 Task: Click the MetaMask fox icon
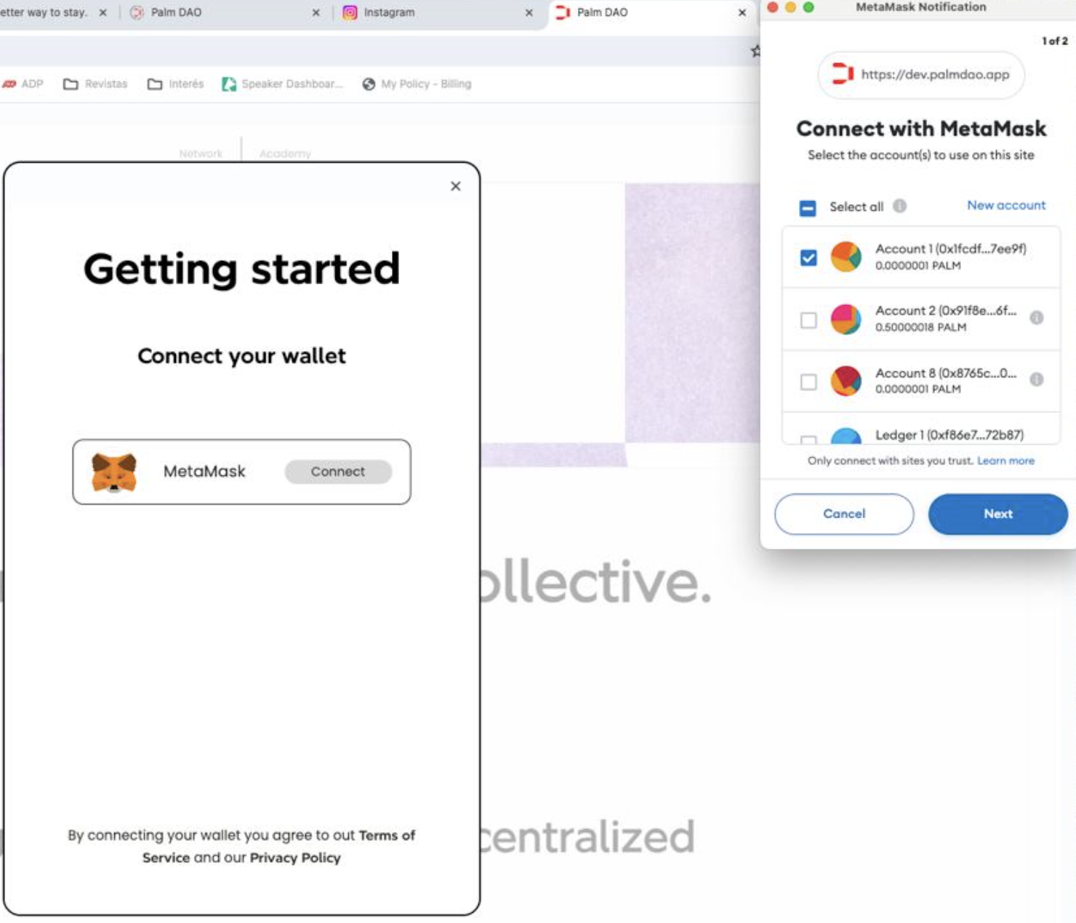coord(114,472)
